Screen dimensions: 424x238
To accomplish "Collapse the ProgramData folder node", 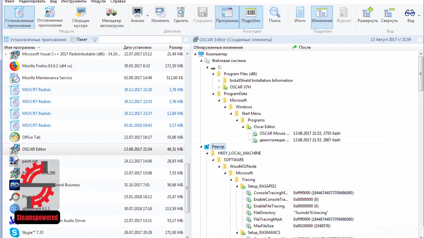I will pyautogui.click(x=213, y=94).
